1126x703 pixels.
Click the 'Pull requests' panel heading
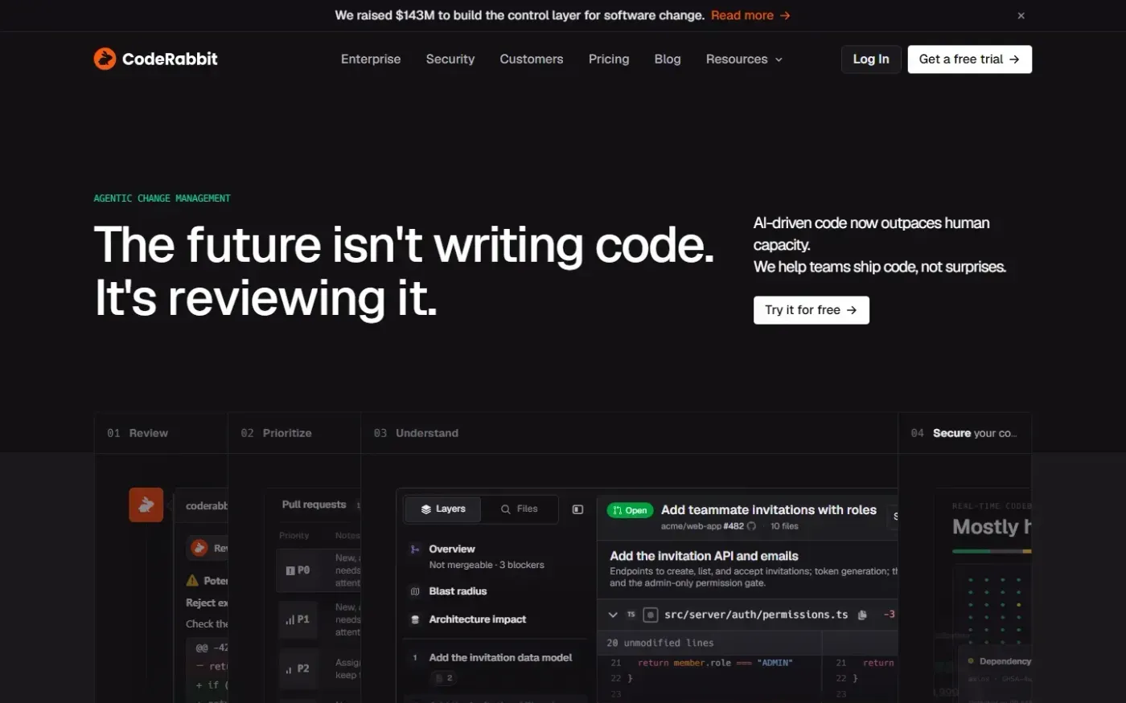click(314, 505)
